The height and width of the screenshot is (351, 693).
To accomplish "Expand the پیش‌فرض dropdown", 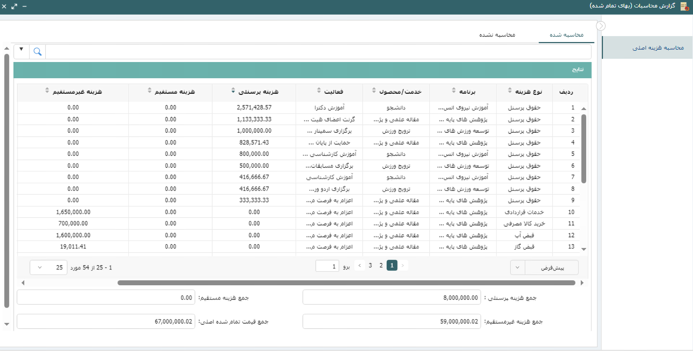I will (517, 267).
